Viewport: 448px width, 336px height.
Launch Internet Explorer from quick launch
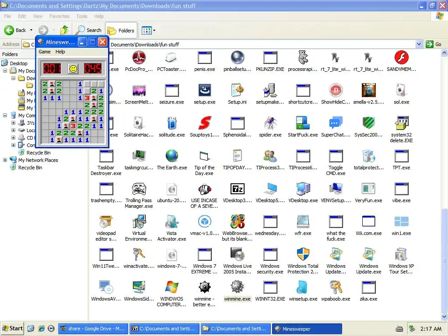[41, 329]
